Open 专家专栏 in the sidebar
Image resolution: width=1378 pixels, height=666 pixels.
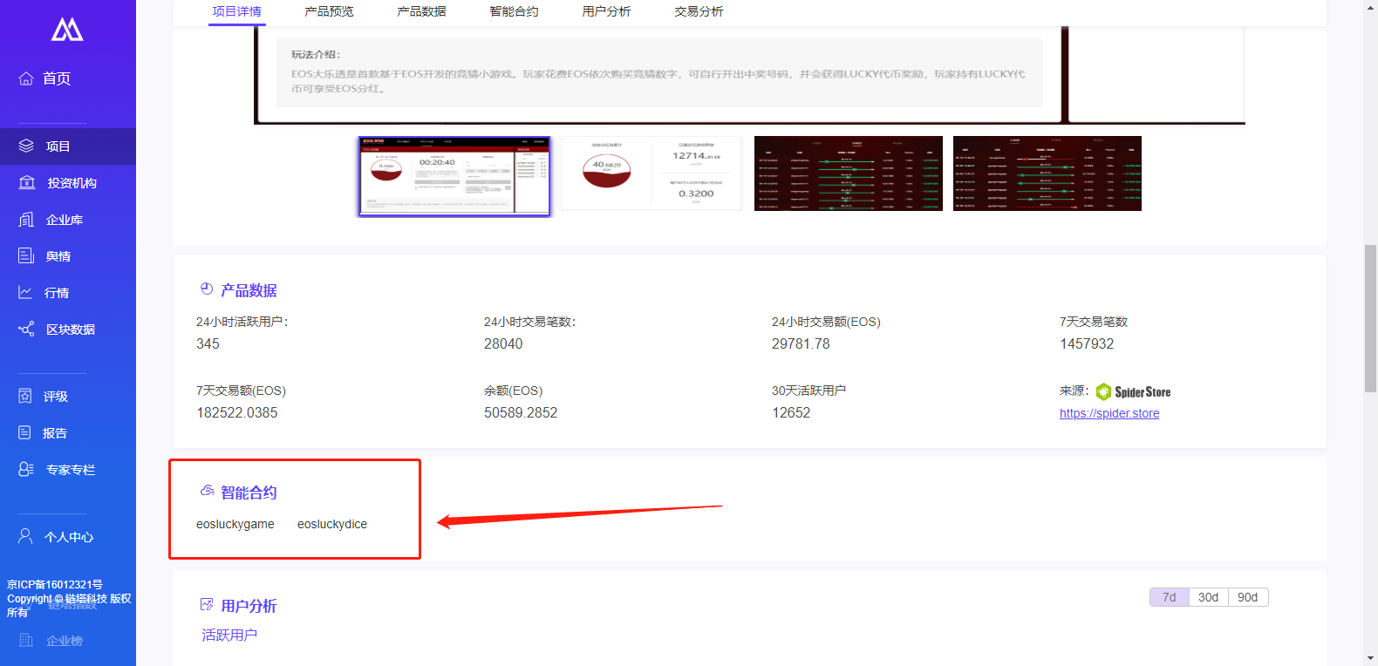click(x=71, y=470)
